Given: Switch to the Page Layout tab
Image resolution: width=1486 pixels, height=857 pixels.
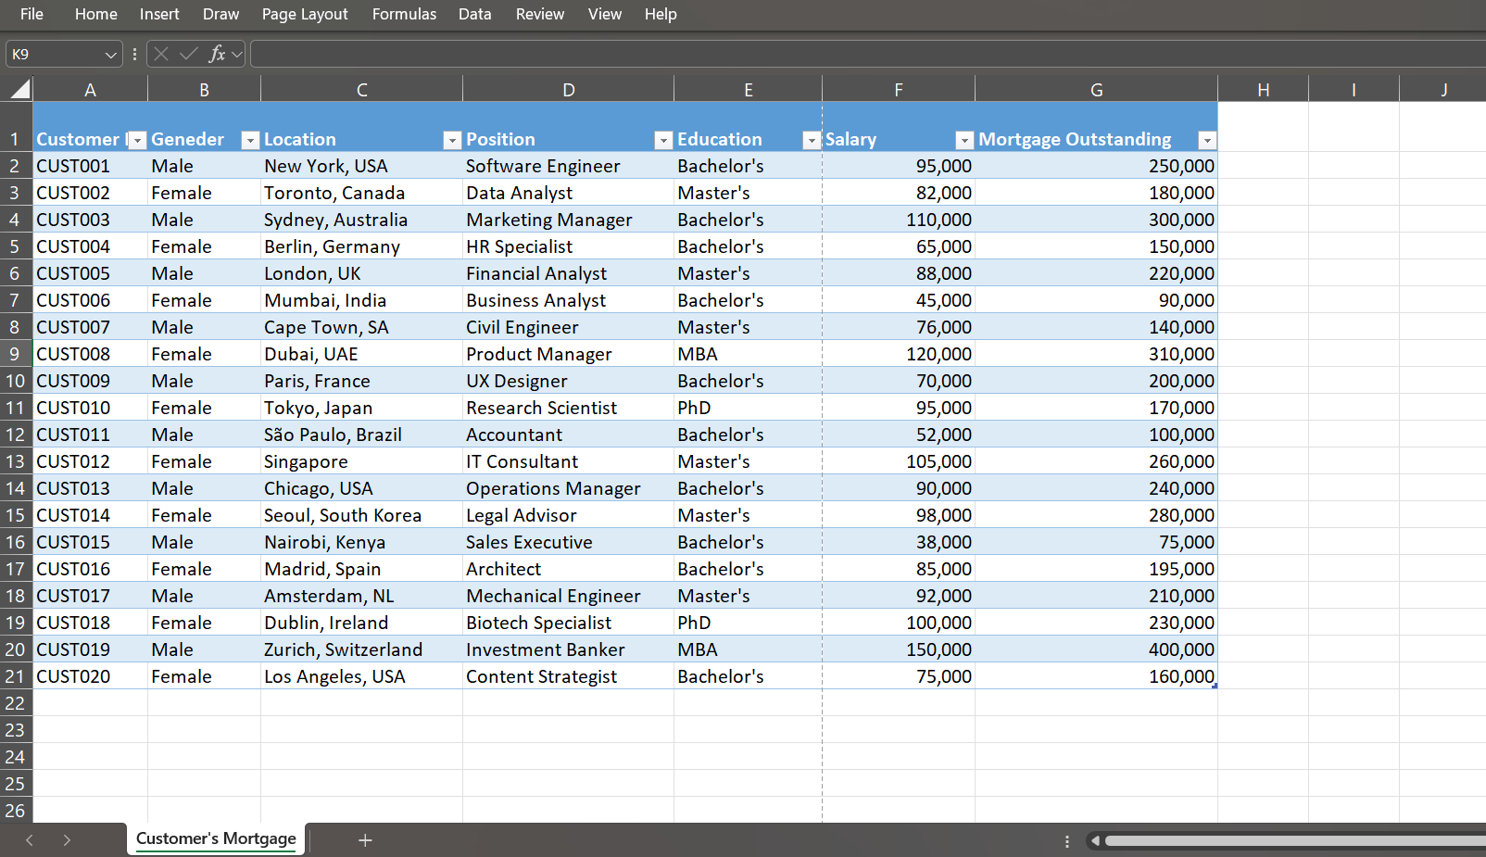Looking at the screenshot, I should tap(305, 14).
